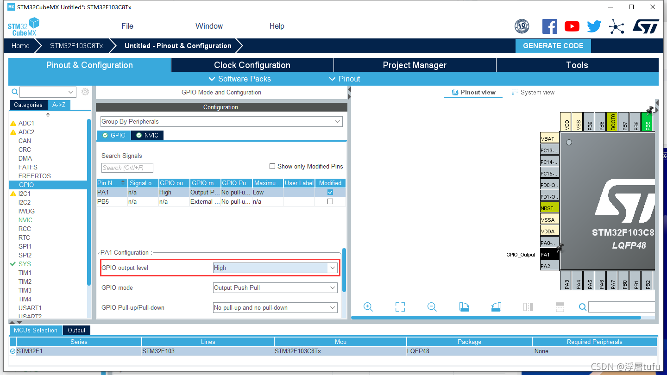Click the 10-year anniversary badge icon

click(x=522, y=26)
